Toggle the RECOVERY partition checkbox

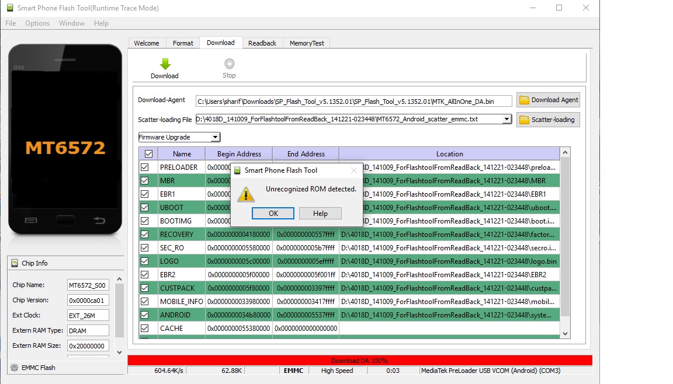[145, 235]
